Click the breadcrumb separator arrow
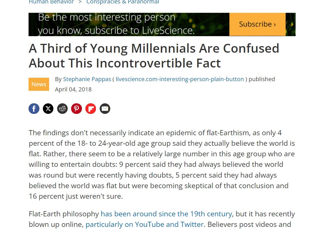The width and height of the screenshot is (329, 230). 80,2
